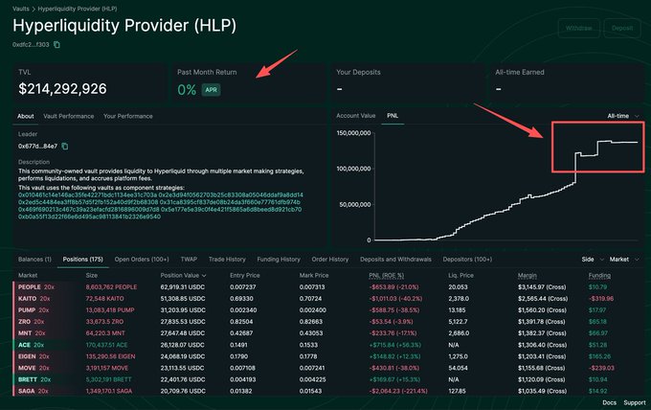Copy the leader address 0x677d...84e7
Viewport: 651px width, 410px height.
pyautogui.click(x=65, y=147)
